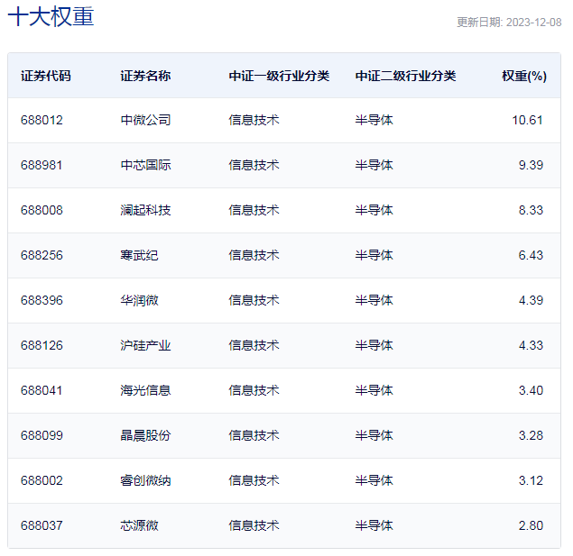Select stock code 688126
Screen dimensions: 573x556
[x=42, y=345]
